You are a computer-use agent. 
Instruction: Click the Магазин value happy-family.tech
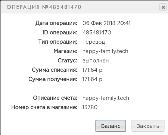(x=105, y=51)
